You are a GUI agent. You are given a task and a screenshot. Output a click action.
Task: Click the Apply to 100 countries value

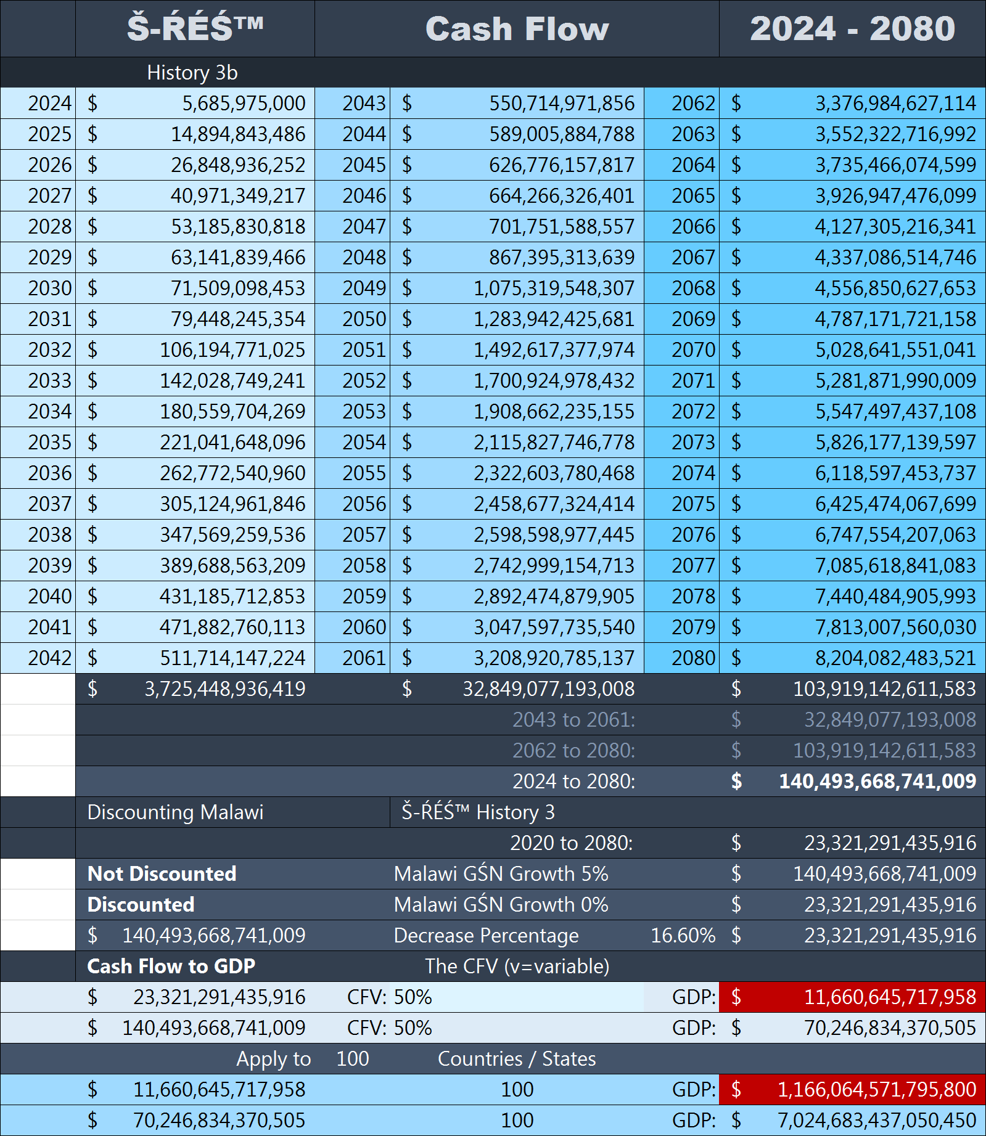click(x=352, y=1058)
